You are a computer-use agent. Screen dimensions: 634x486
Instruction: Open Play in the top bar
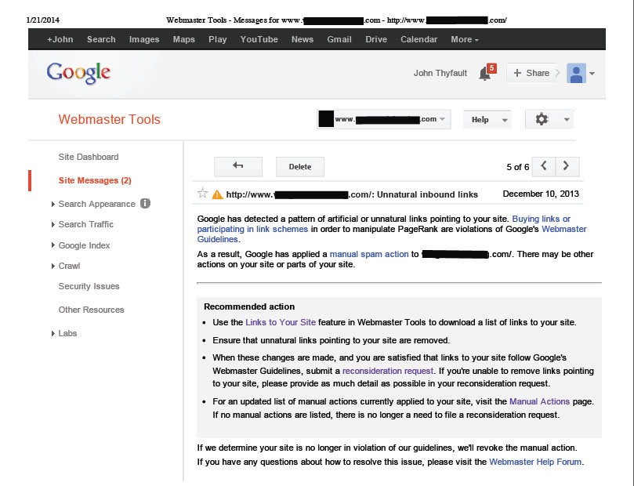tap(218, 40)
